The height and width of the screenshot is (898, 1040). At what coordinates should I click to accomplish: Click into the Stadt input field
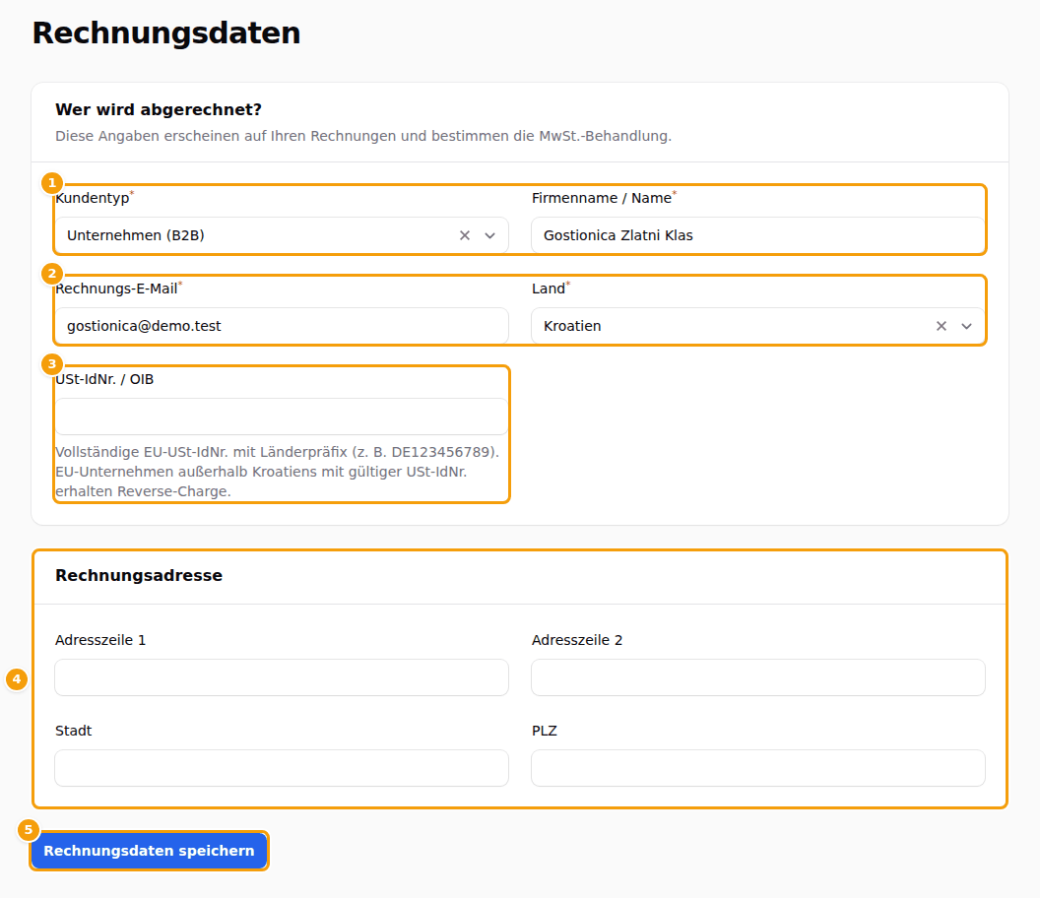pyautogui.click(x=282, y=768)
